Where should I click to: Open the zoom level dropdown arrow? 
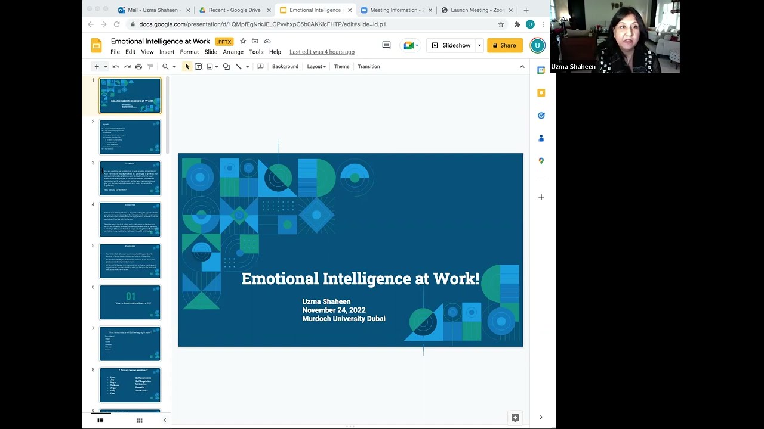[174, 67]
